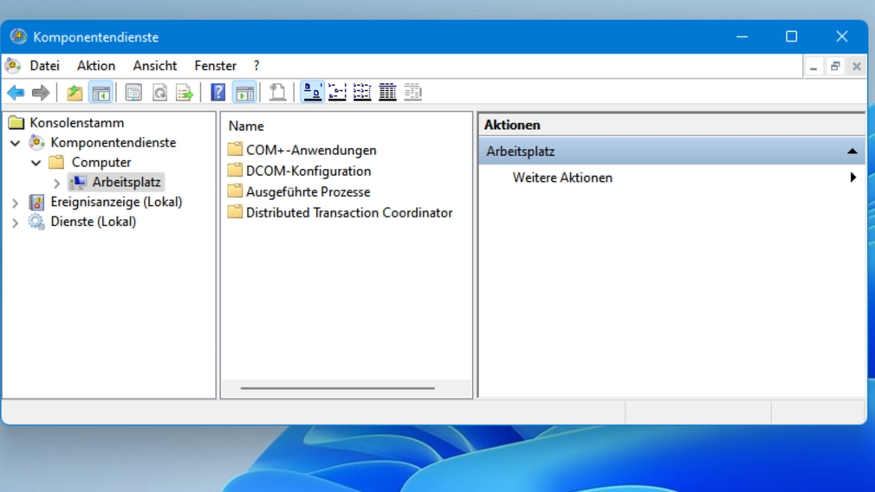This screenshot has width=875, height=492.
Task: Close the inner MMC child window
Action: (857, 67)
